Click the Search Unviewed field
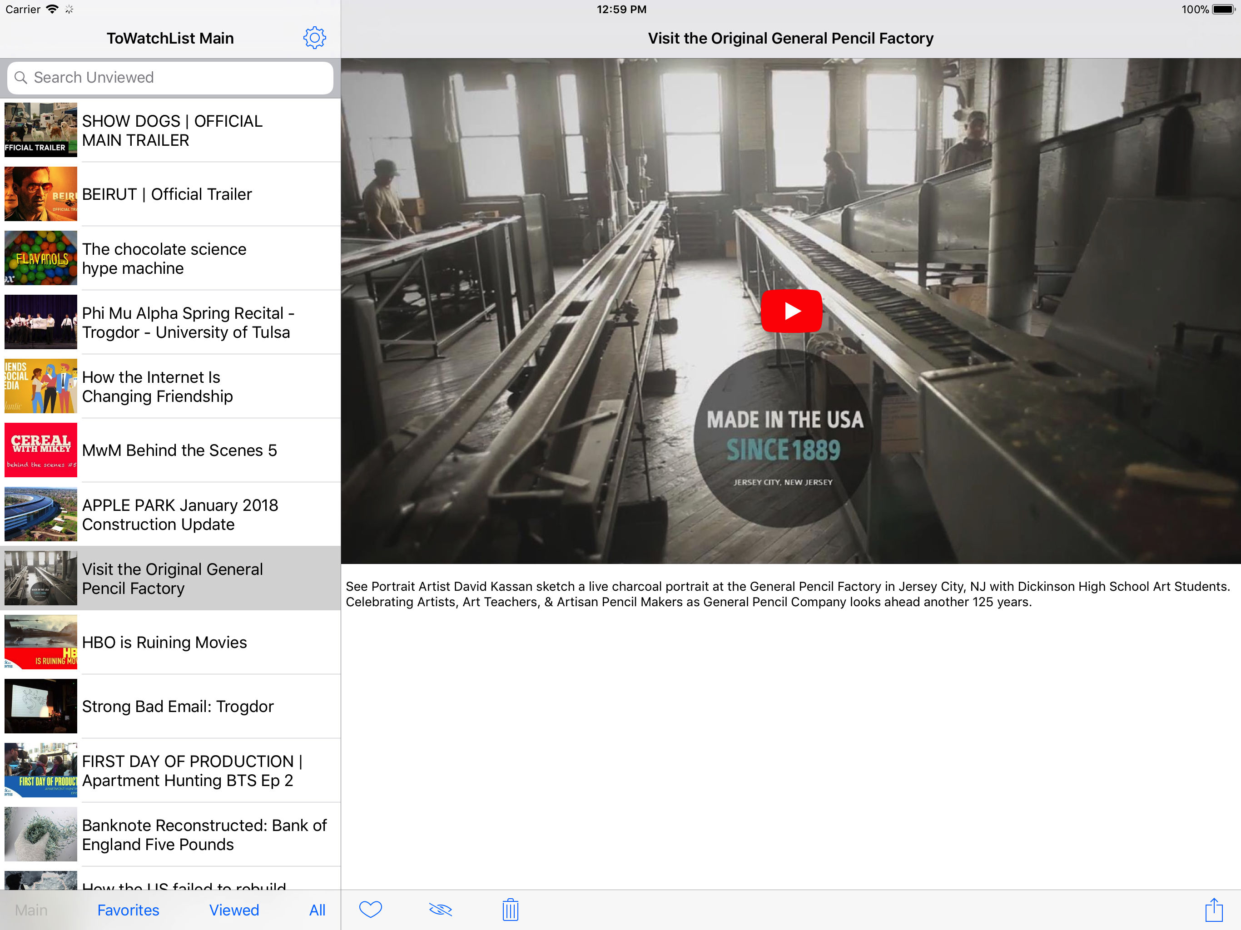 point(170,77)
